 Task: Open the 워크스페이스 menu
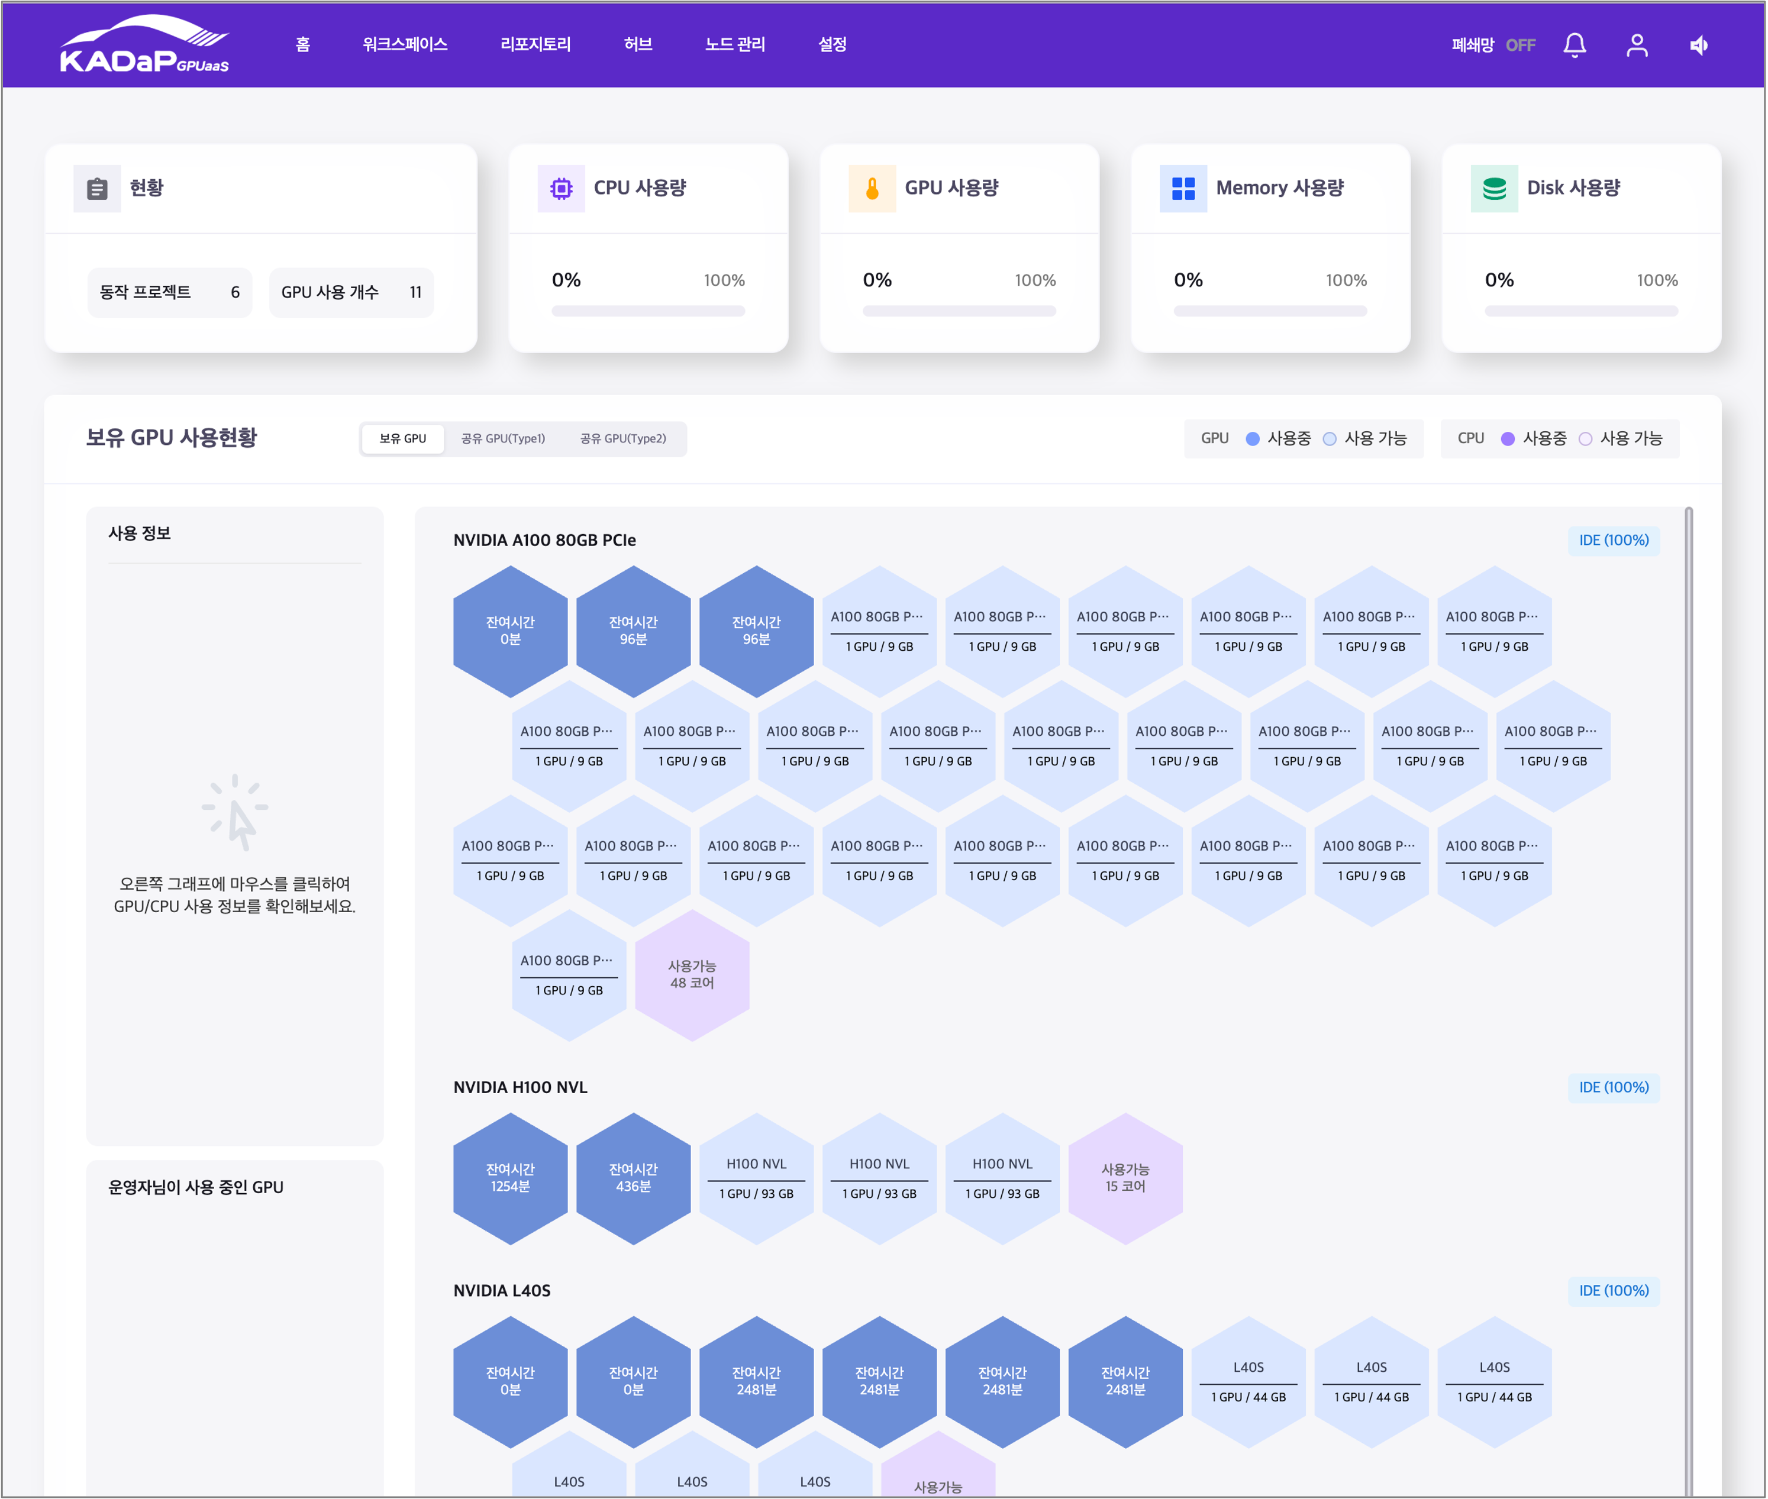(405, 44)
